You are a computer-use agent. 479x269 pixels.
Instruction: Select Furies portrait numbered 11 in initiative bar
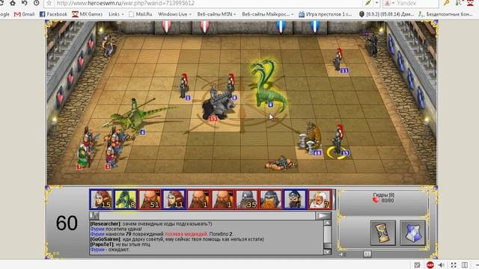coord(174,200)
